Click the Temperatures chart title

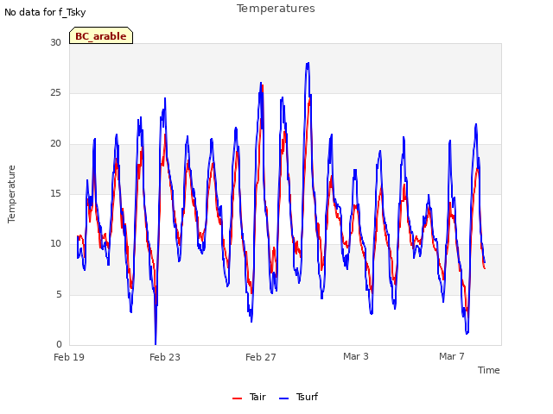(276, 9)
